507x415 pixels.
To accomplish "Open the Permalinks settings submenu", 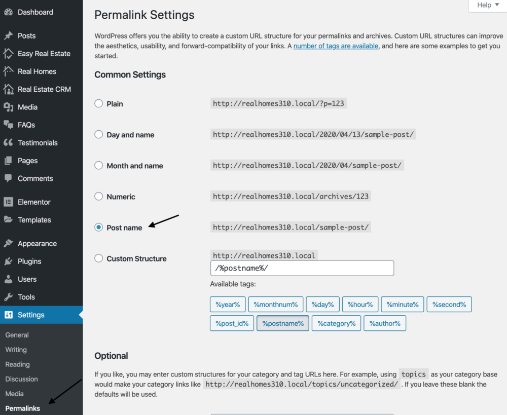I will click(23, 408).
